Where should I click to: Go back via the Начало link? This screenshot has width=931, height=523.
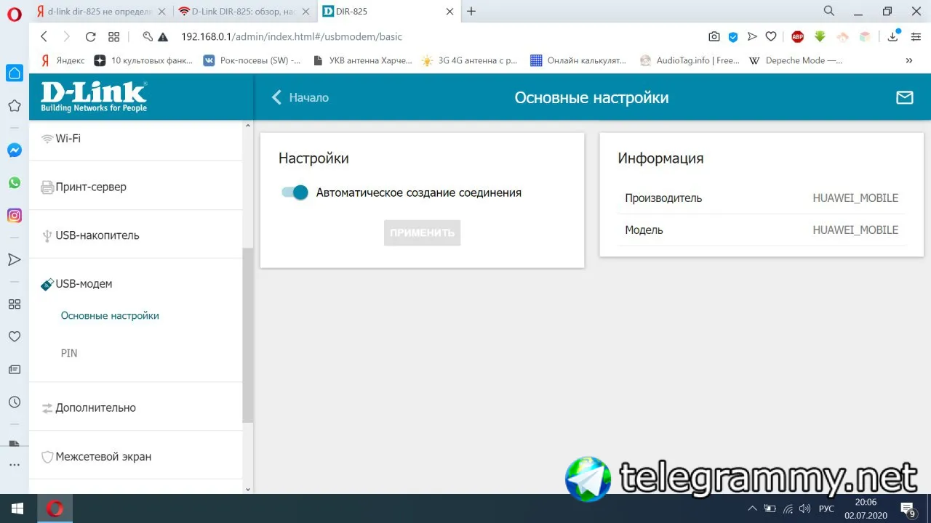coord(300,97)
